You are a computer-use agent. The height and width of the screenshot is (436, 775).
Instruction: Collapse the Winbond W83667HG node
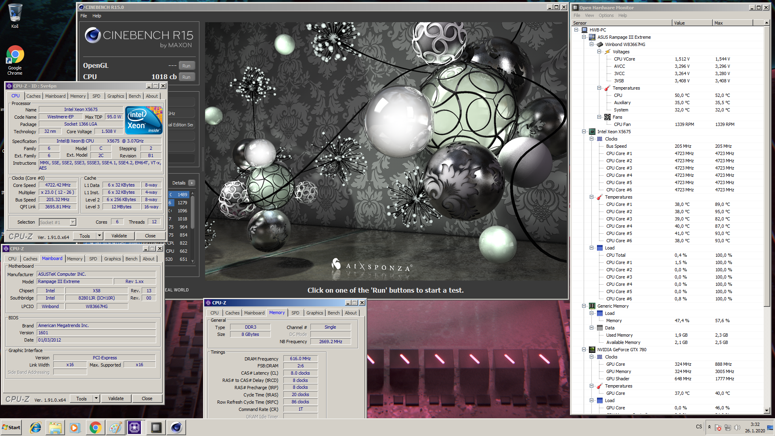point(591,44)
